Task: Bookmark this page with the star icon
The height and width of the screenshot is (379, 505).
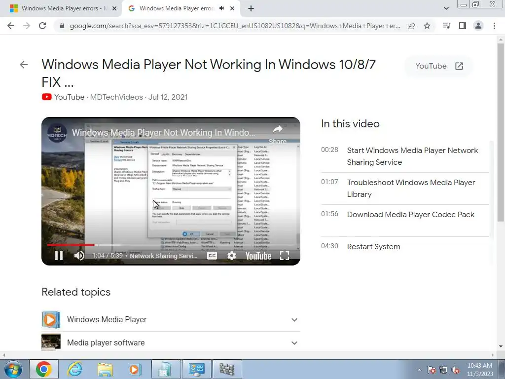Action: click(x=427, y=26)
